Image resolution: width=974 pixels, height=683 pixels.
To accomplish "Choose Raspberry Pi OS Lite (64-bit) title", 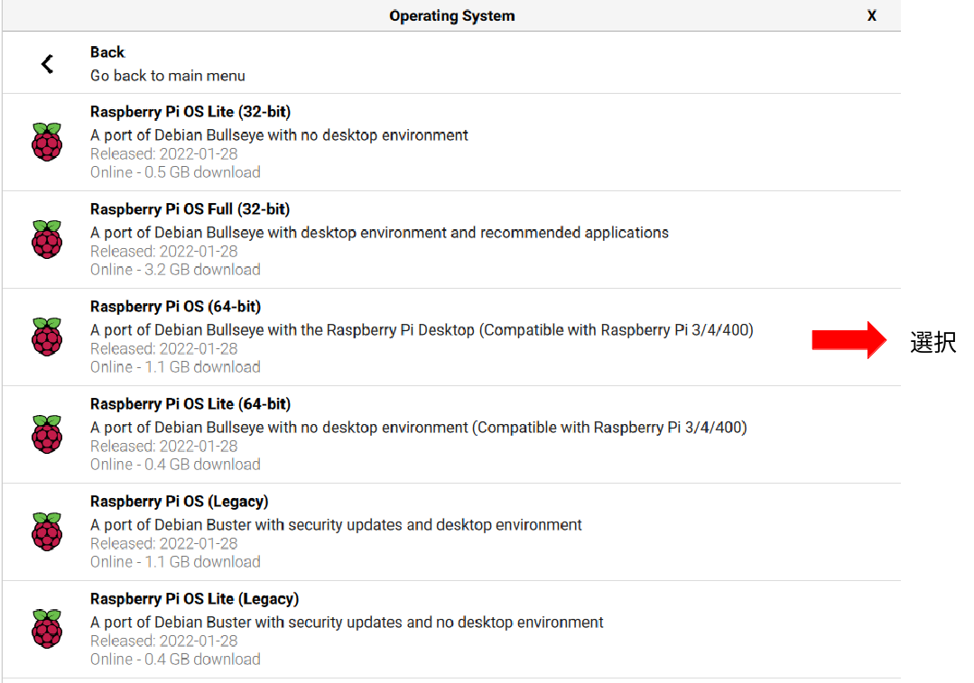I will [190, 404].
